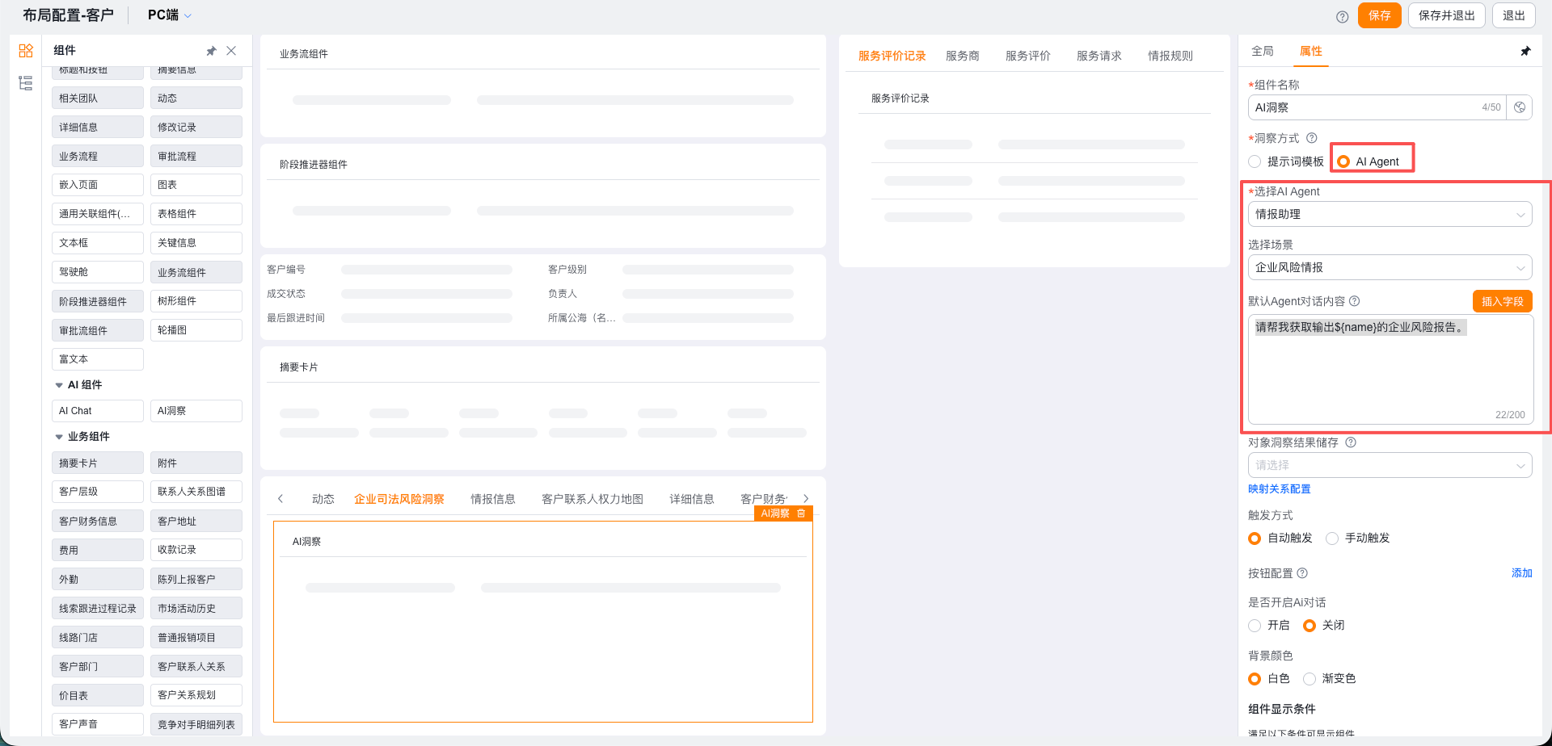Collapse the 业务组件 group
The width and height of the screenshot is (1552, 746).
(x=59, y=437)
